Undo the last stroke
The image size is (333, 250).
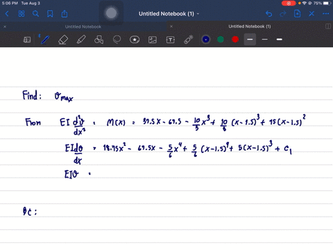[268, 14]
